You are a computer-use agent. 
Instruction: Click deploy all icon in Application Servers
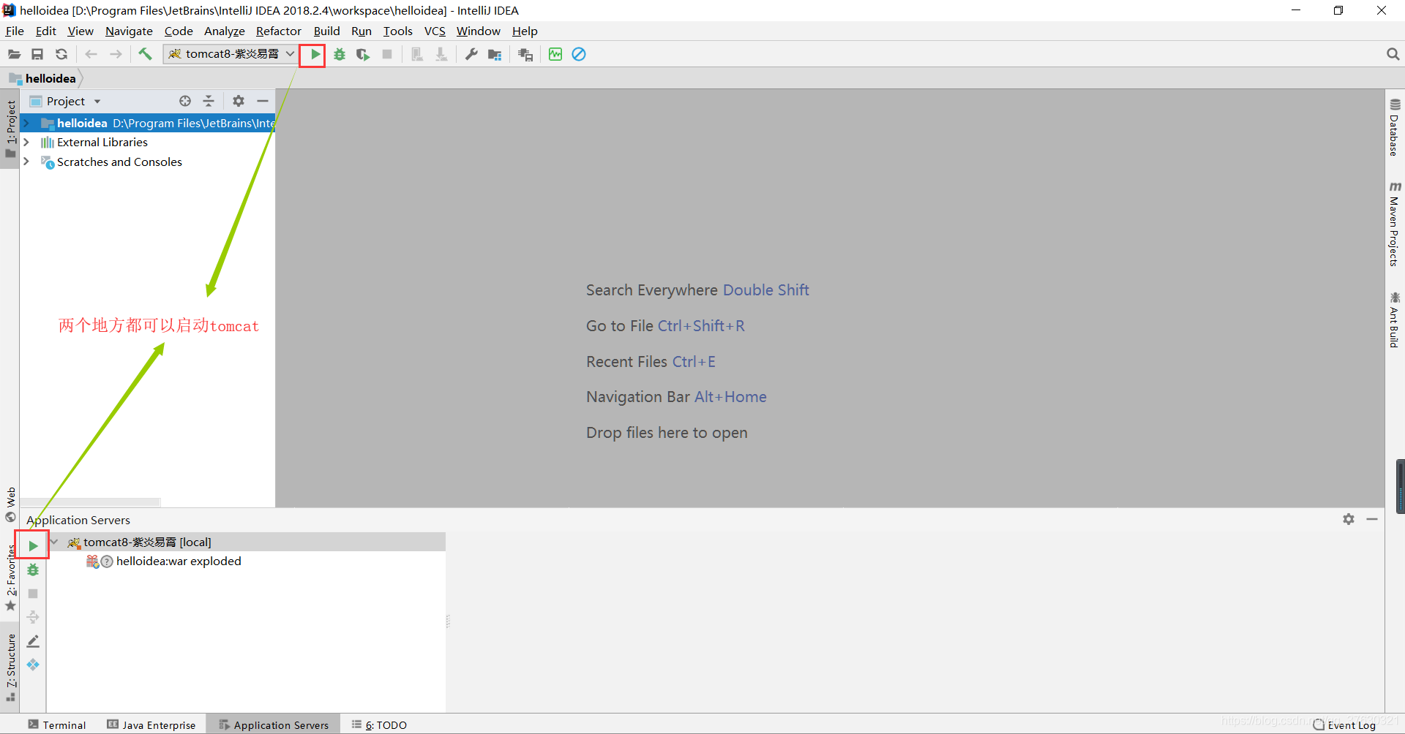click(x=33, y=617)
